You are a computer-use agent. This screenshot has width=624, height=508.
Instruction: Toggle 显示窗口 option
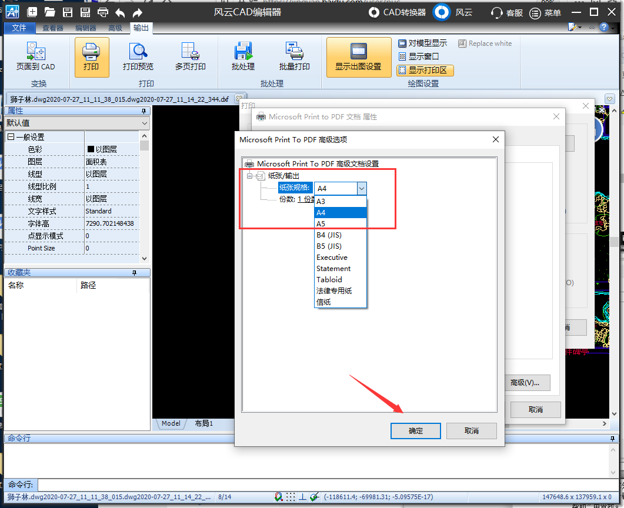point(419,56)
